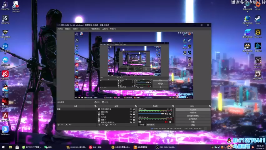Viewport: 266px width, 150px height.
Task: Select the 场景 scene in the Scenes list
Action: point(76,109)
